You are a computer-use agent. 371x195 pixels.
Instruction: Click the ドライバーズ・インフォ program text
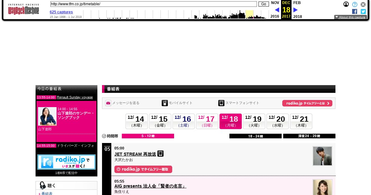click(x=75, y=145)
